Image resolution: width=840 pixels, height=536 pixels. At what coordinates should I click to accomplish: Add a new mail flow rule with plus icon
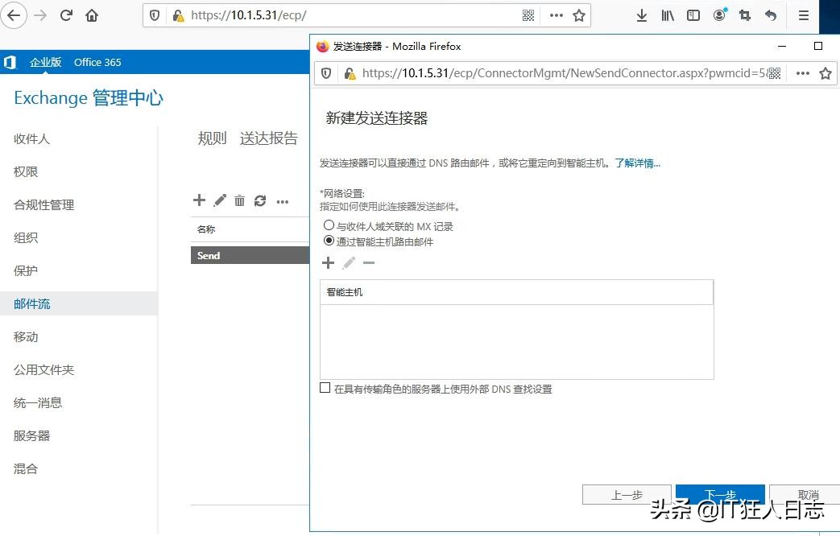click(x=199, y=200)
